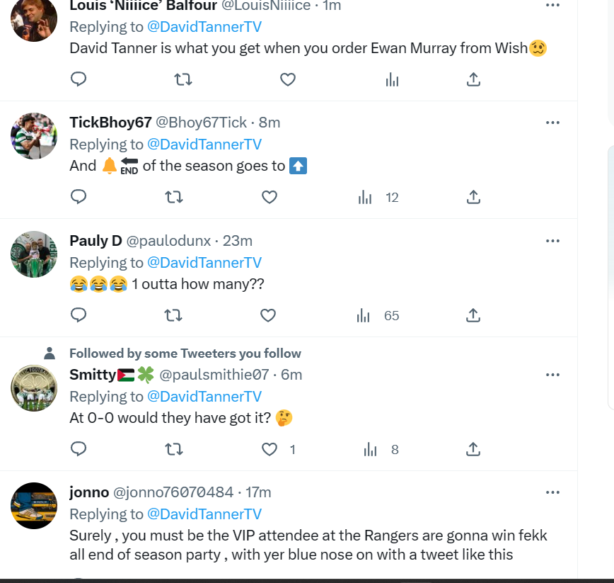Like Pauly D's tweet
The height and width of the screenshot is (583, 614).
coord(268,315)
